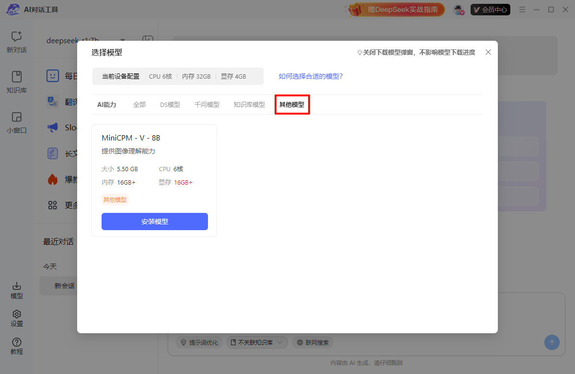Click the 提供图像理解能力 description
575x374 pixels.
[128, 151]
